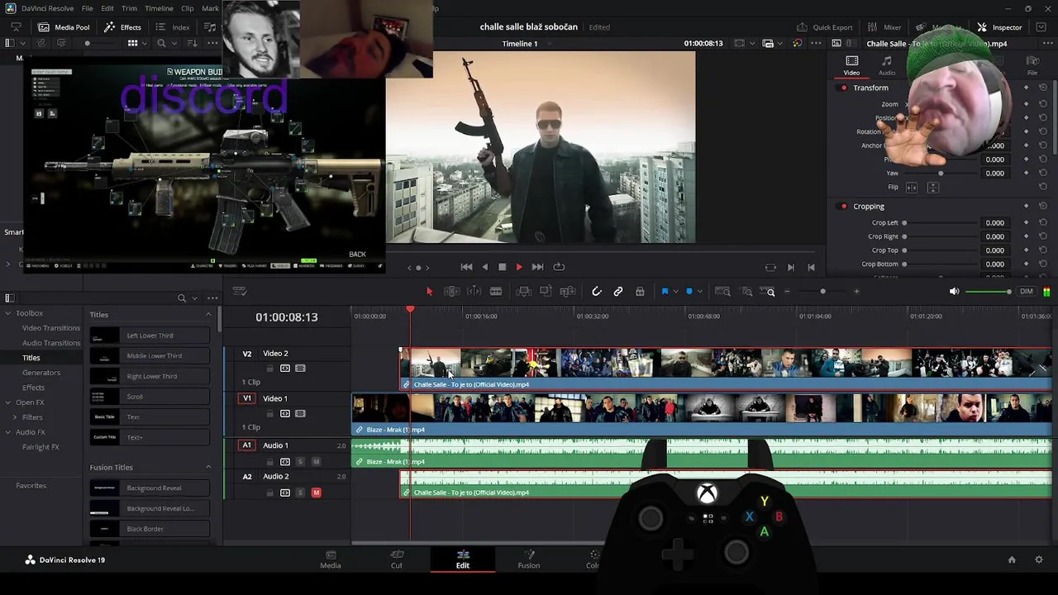
Task: Click the Insert Clip icon
Action: click(523, 292)
